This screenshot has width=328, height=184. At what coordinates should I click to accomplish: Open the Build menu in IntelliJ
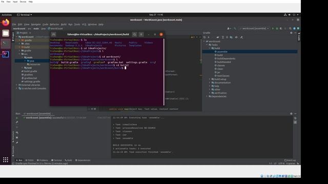pos(64,25)
